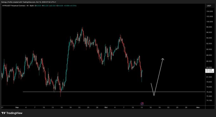Click the 104.000 price axis label
The width and height of the screenshot is (216, 117).
click(209, 11)
